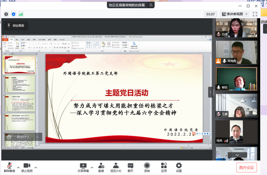The width and height of the screenshot is (267, 175).
Task: Open the 邀请 invite icon
Action: [x=101, y=167]
